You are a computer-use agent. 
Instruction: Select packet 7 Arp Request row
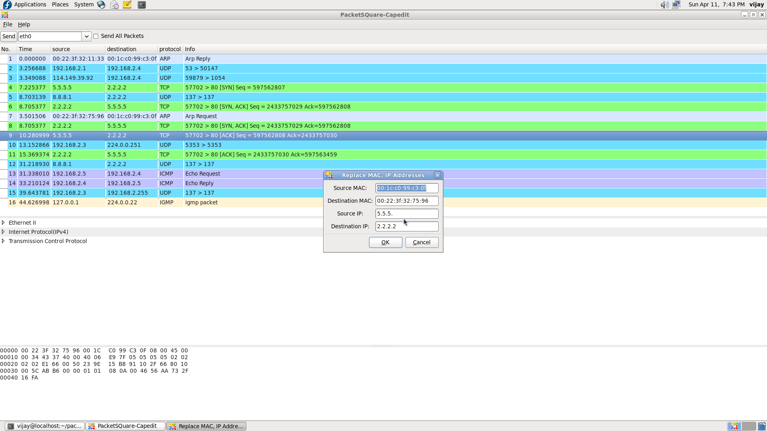[383, 116]
